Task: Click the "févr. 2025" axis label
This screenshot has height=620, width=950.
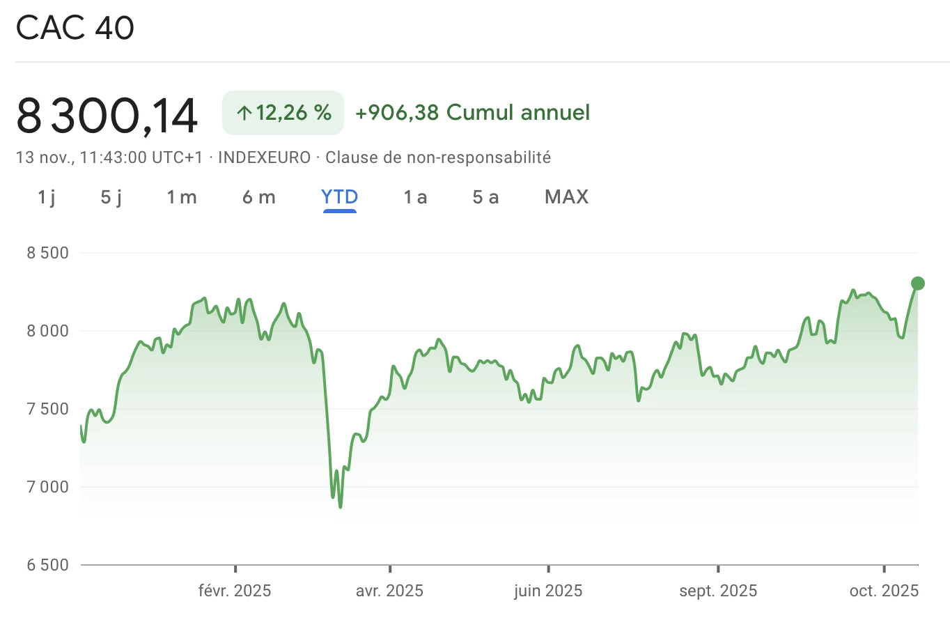Action: click(235, 590)
